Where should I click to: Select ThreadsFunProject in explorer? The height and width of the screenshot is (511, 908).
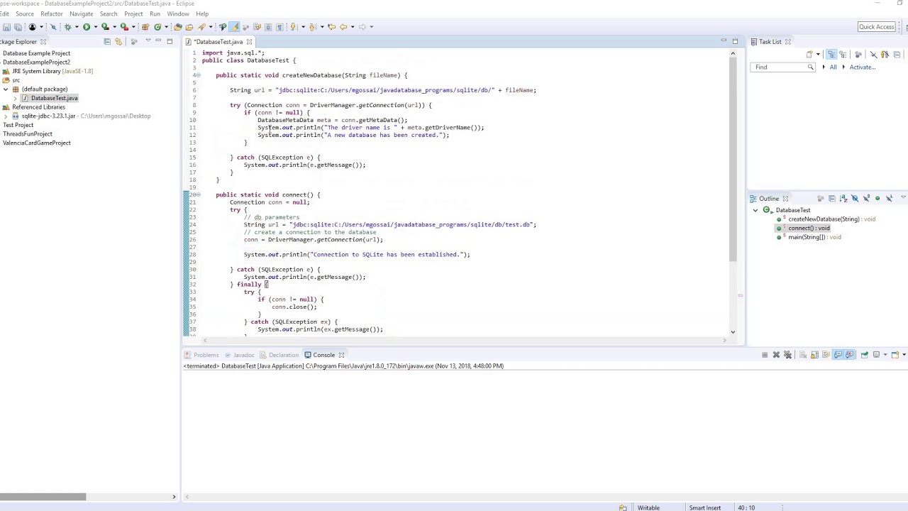[x=27, y=134]
